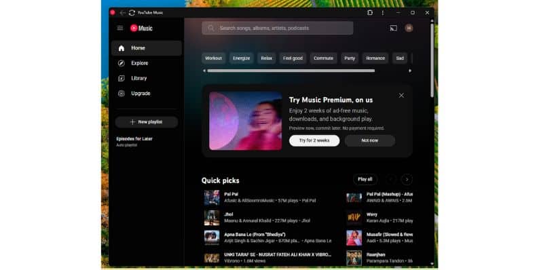
Task: Click Try for 2 weeks button
Action: click(314, 140)
